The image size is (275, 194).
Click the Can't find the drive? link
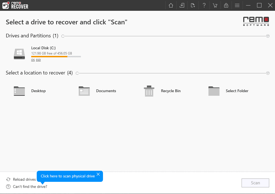tap(30, 187)
